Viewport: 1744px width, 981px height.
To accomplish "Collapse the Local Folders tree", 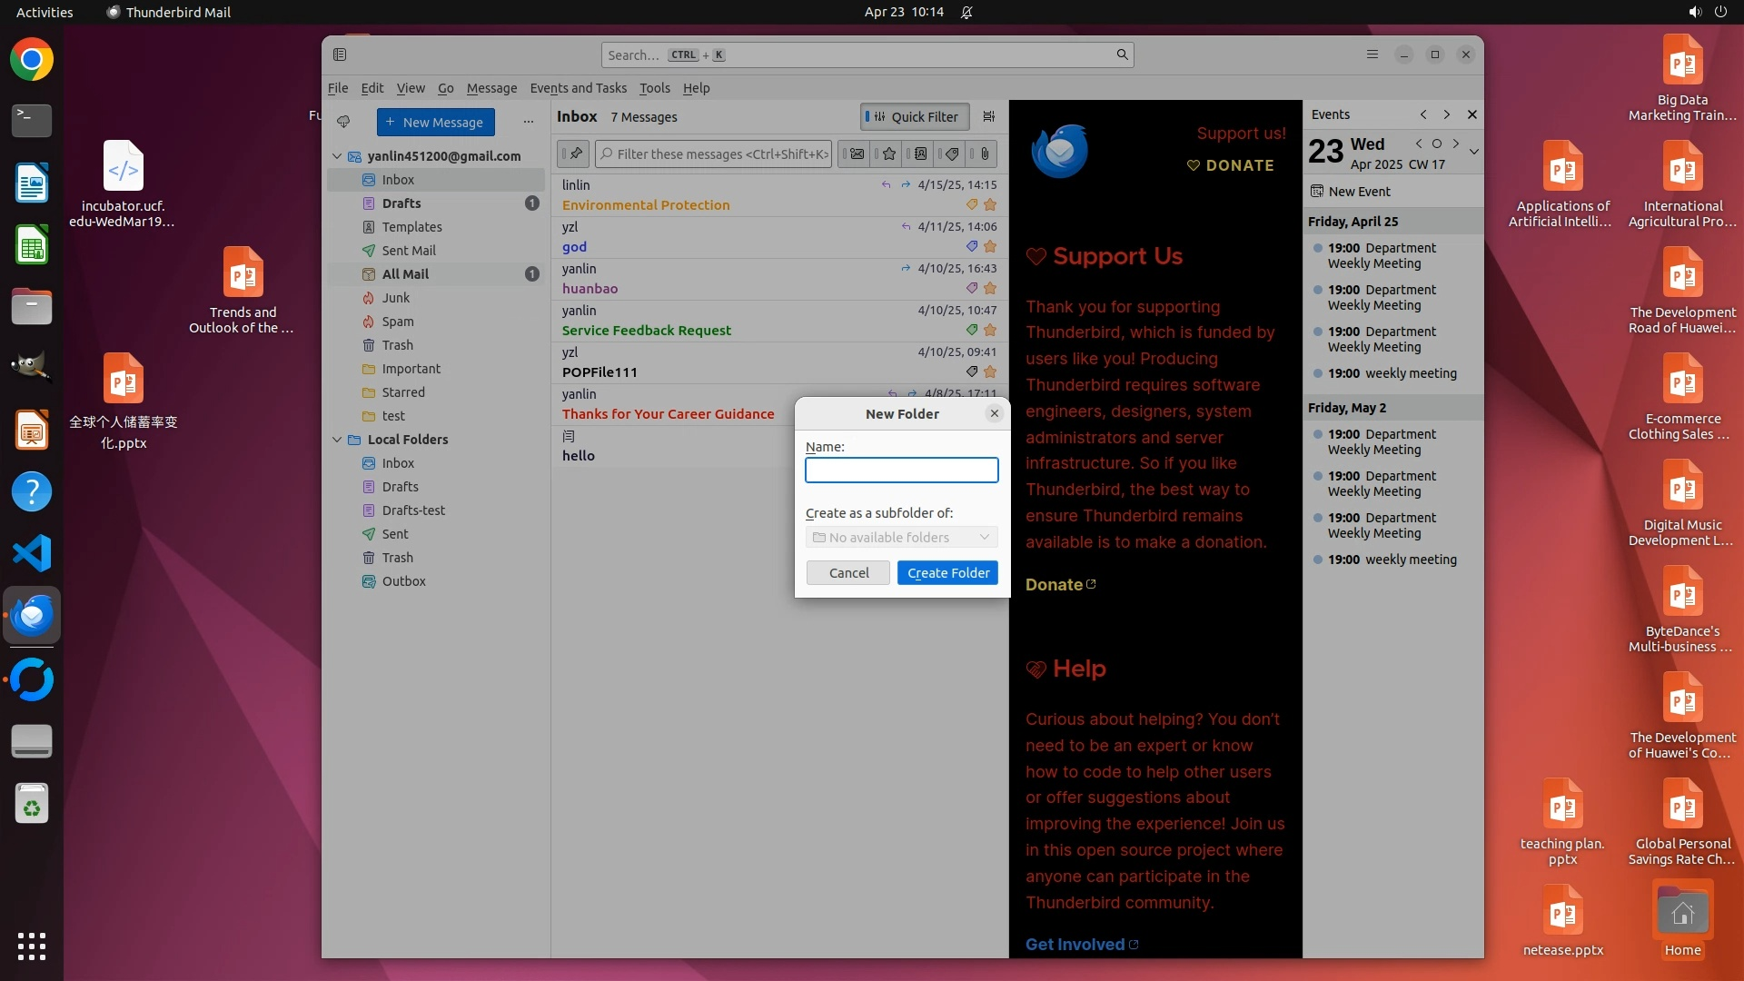I will [x=337, y=440].
